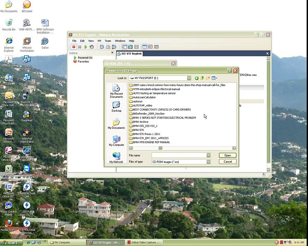Click the VMware Workstation desktop icon

(x=27, y=44)
